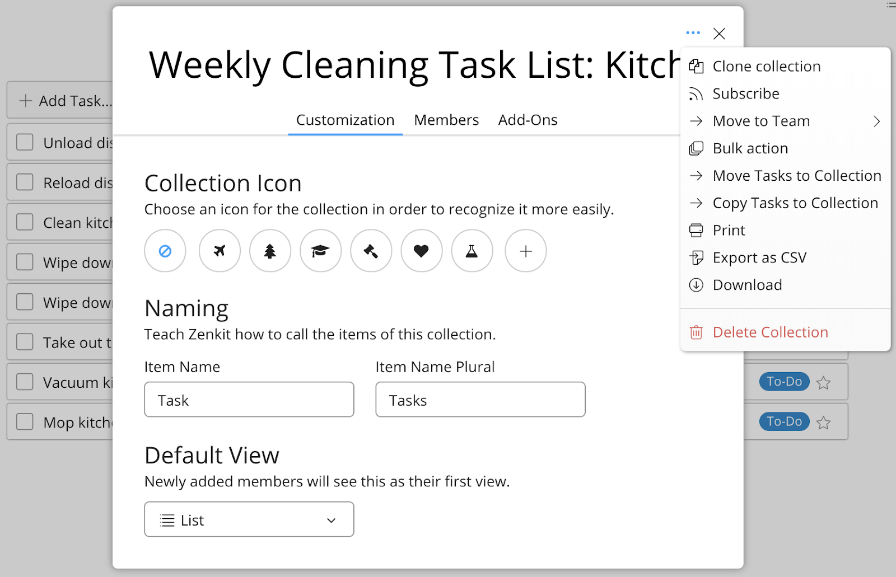
Task: Click the Export as CSV file icon
Action: coord(696,257)
